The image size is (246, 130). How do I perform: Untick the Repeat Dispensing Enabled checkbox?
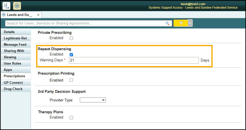pos(71,55)
